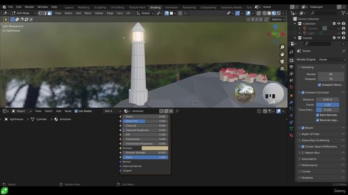The width and height of the screenshot is (348, 195).
Task: Enable the Motion Blur checkbox
Action: point(303,153)
